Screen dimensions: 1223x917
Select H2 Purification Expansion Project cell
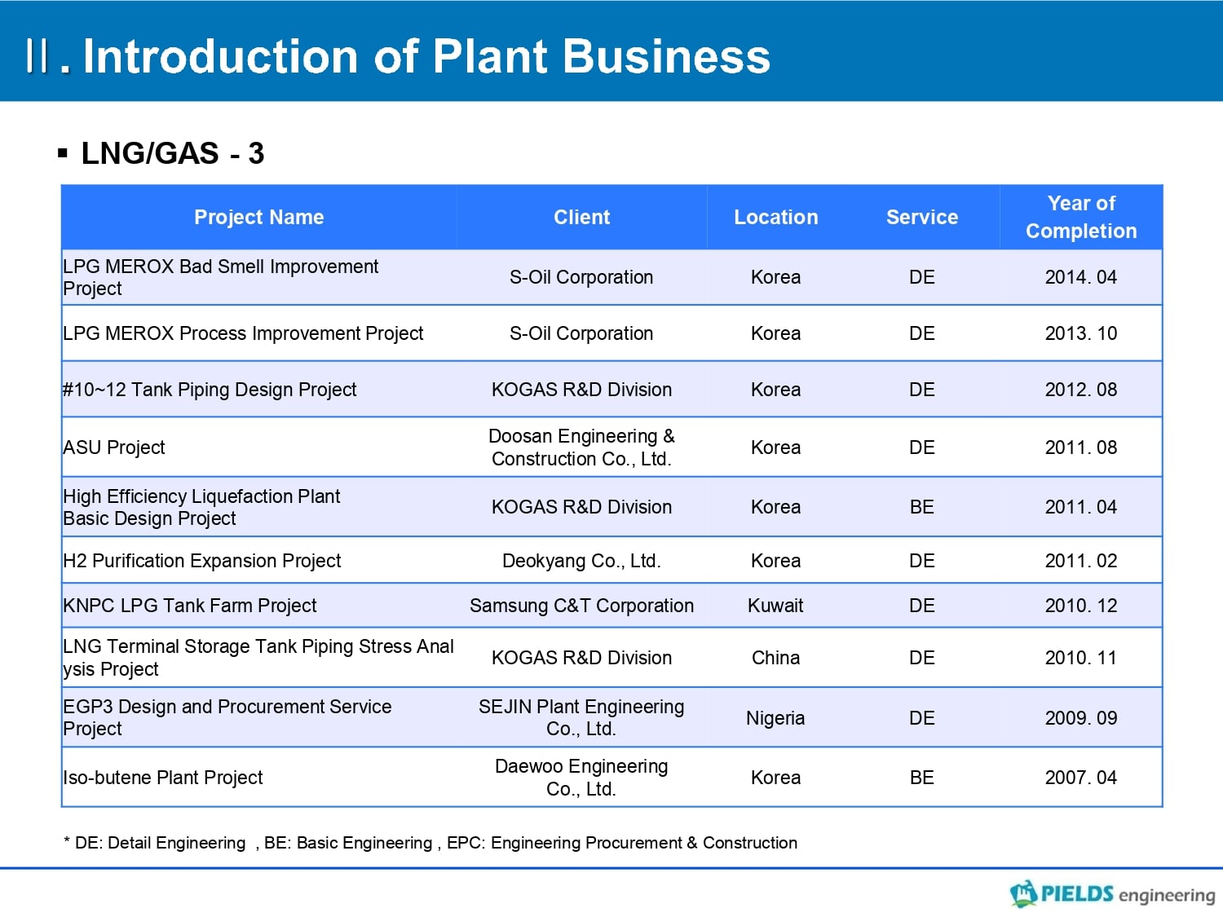(x=259, y=561)
